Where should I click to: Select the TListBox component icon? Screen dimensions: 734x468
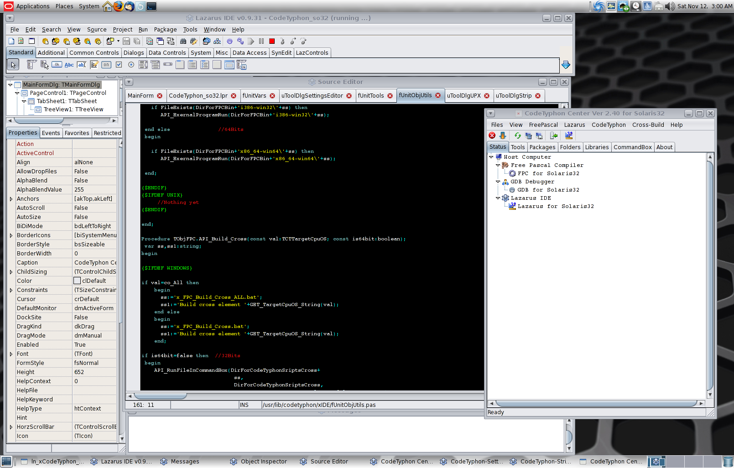[x=143, y=65]
